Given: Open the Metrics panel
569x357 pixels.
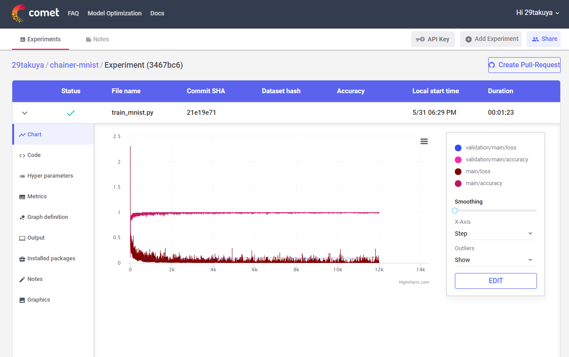Looking at the screenshot, I should [37, 196].
